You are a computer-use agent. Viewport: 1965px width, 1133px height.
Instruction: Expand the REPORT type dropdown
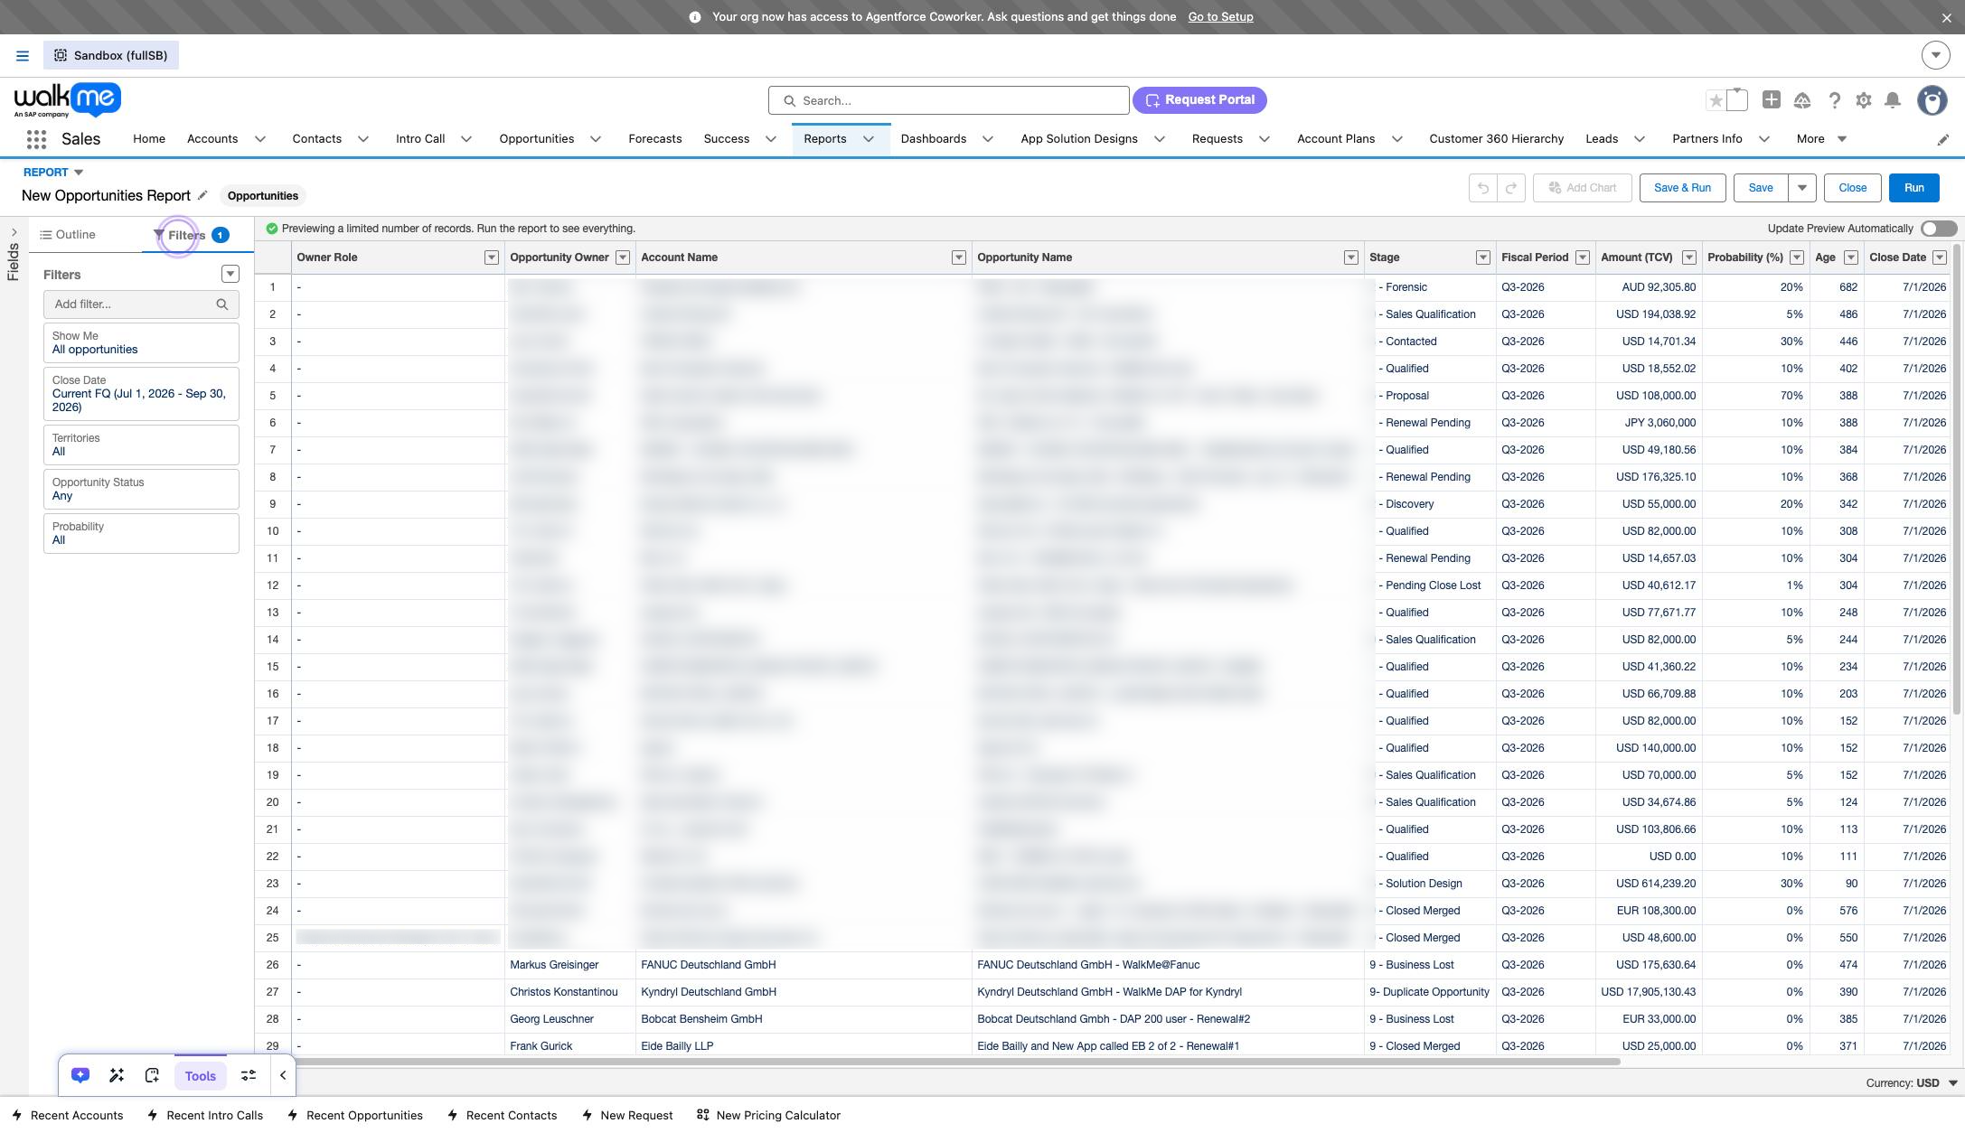pos(79,173)
